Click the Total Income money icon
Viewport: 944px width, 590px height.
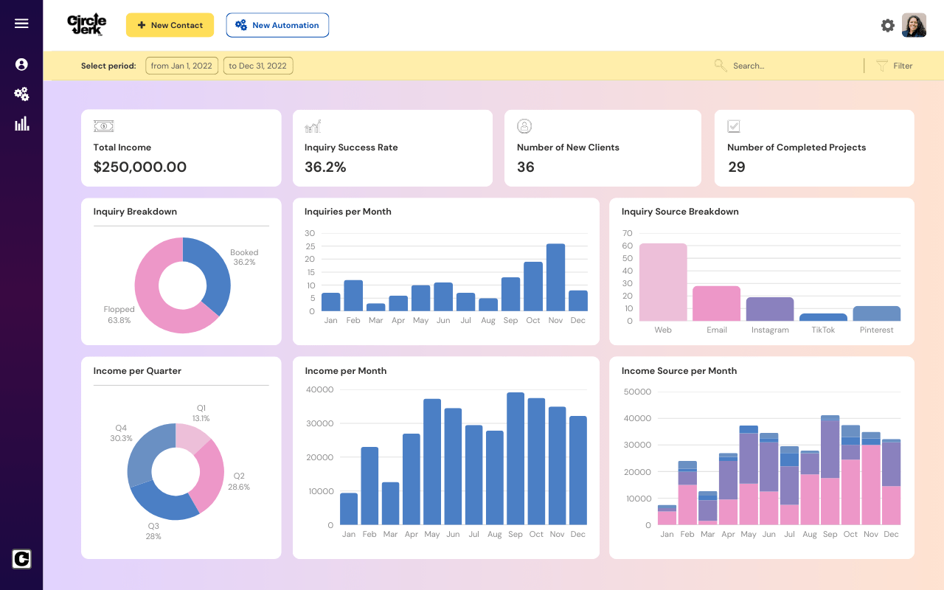[103, 126]
